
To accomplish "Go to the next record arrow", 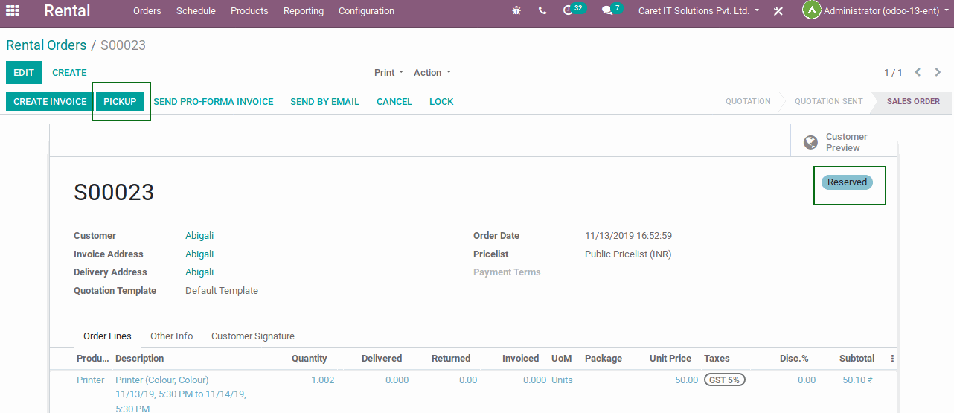I will pos(938,72).
